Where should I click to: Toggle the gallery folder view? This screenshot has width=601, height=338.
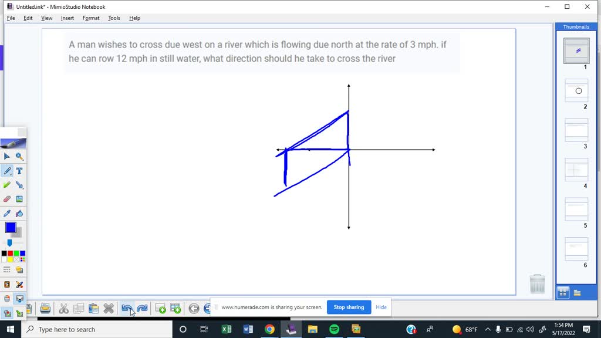(578, 292)
